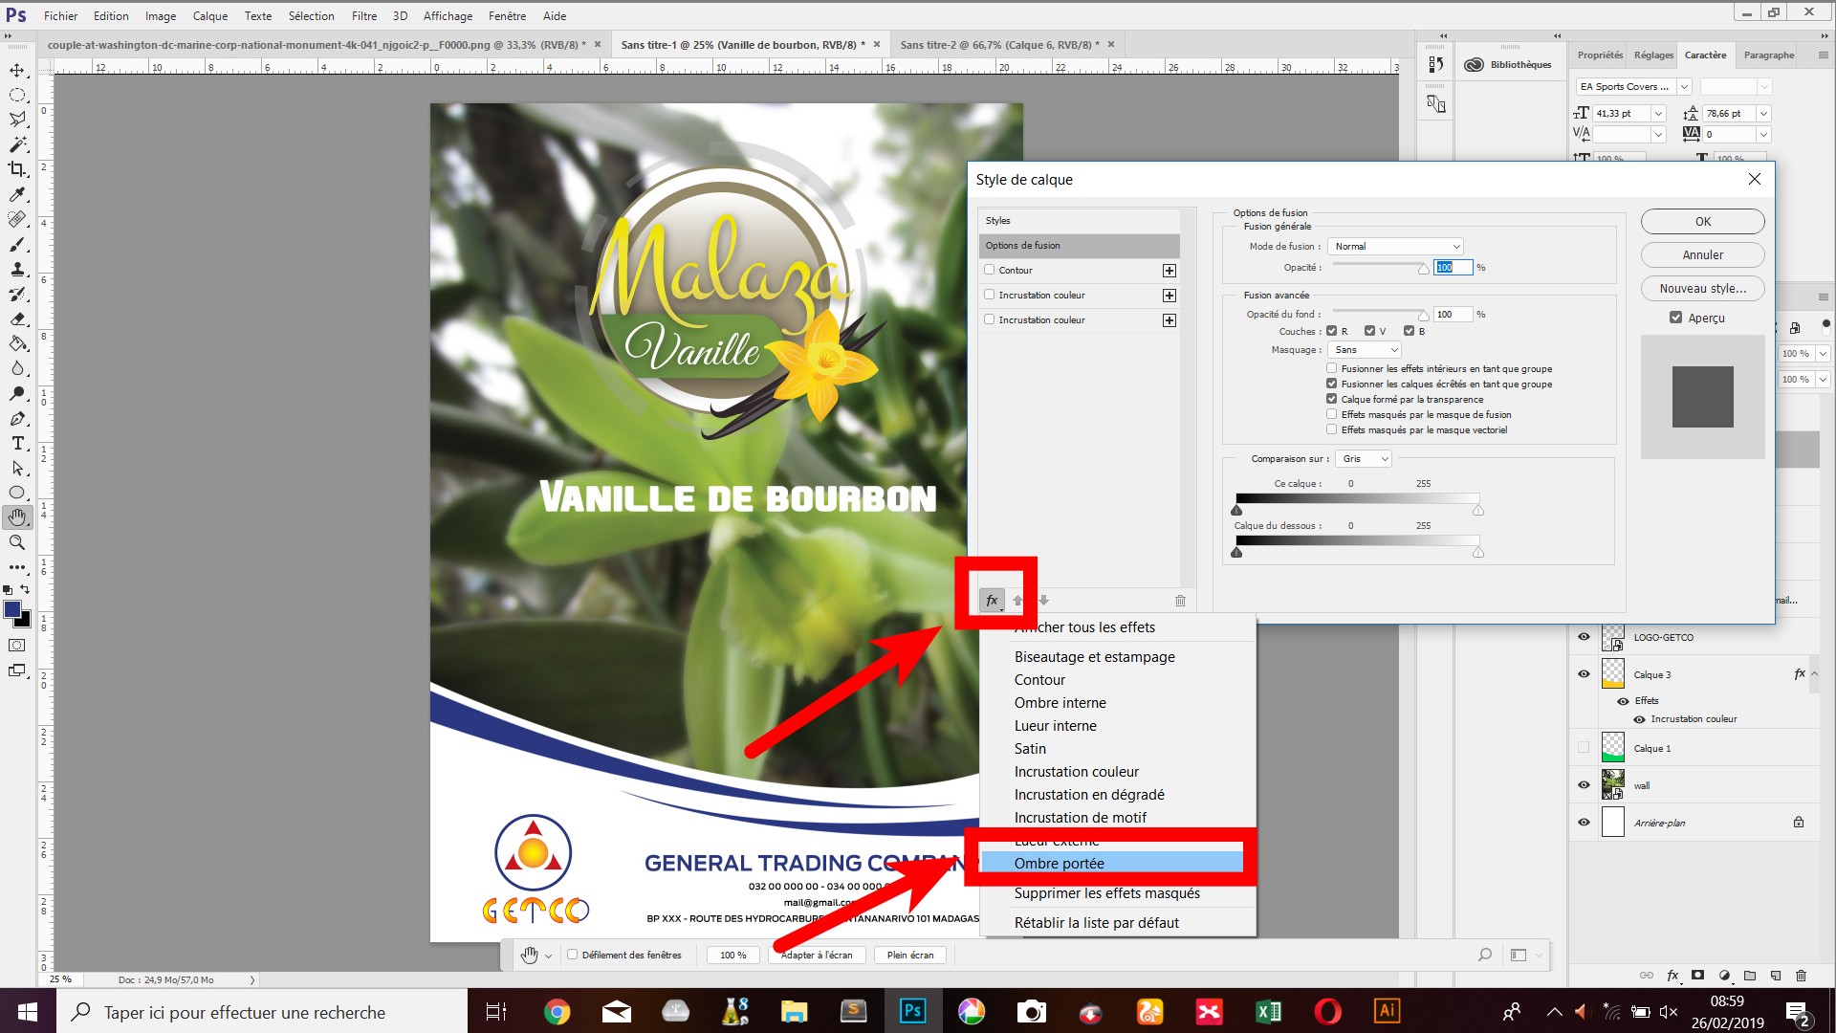Toggle the V channel checkbox
This screenshot has width=1836, height=1033.
click(1369, 331)
